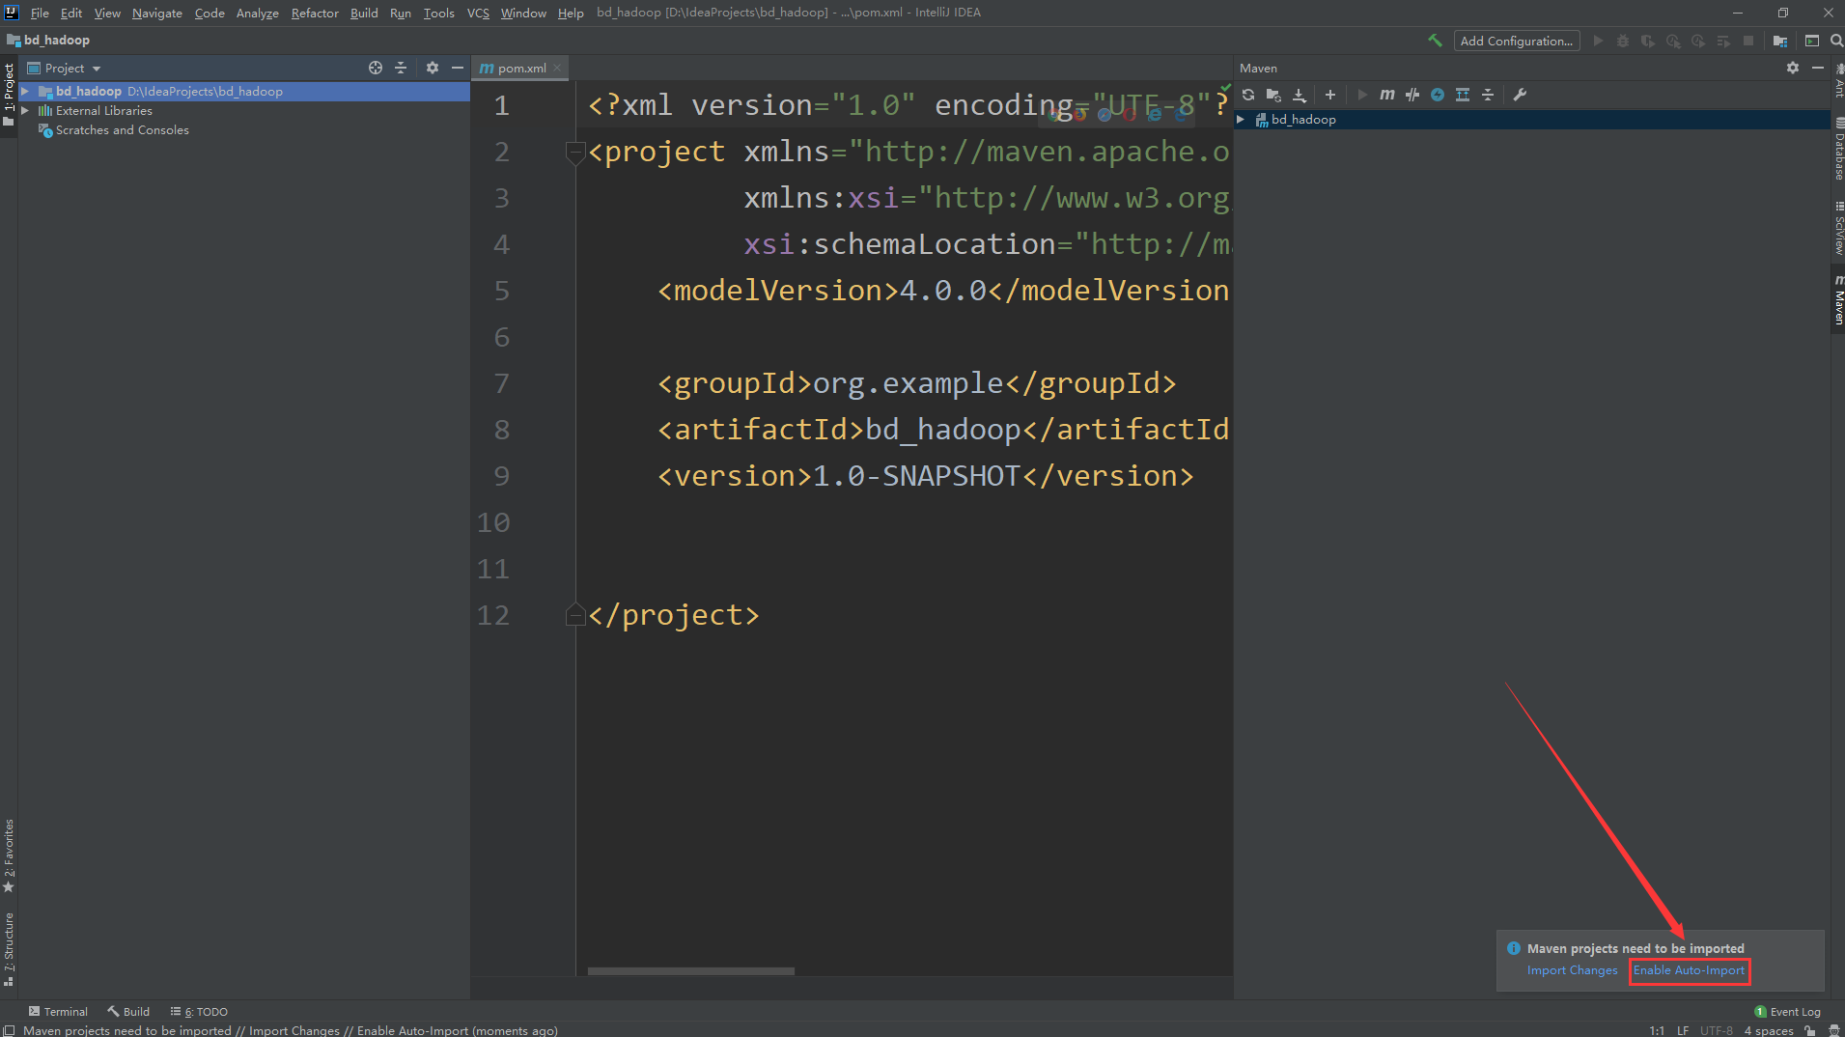Viewport: 1845px width, 1037px height.
Task: Open the Build tool window button
Action: point(128,1011)
